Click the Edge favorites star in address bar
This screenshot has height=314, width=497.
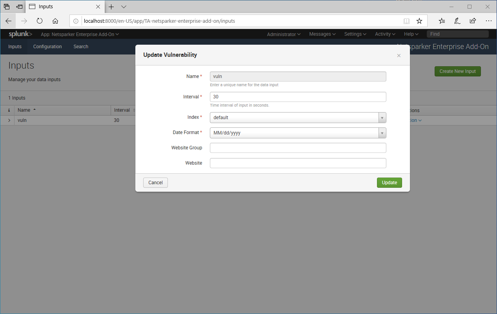(419, 21)
